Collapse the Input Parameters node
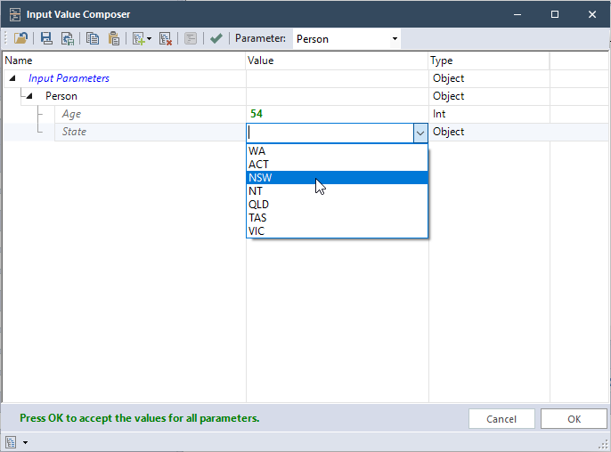This screenshot has width=611, height=452. click(12, 78)
